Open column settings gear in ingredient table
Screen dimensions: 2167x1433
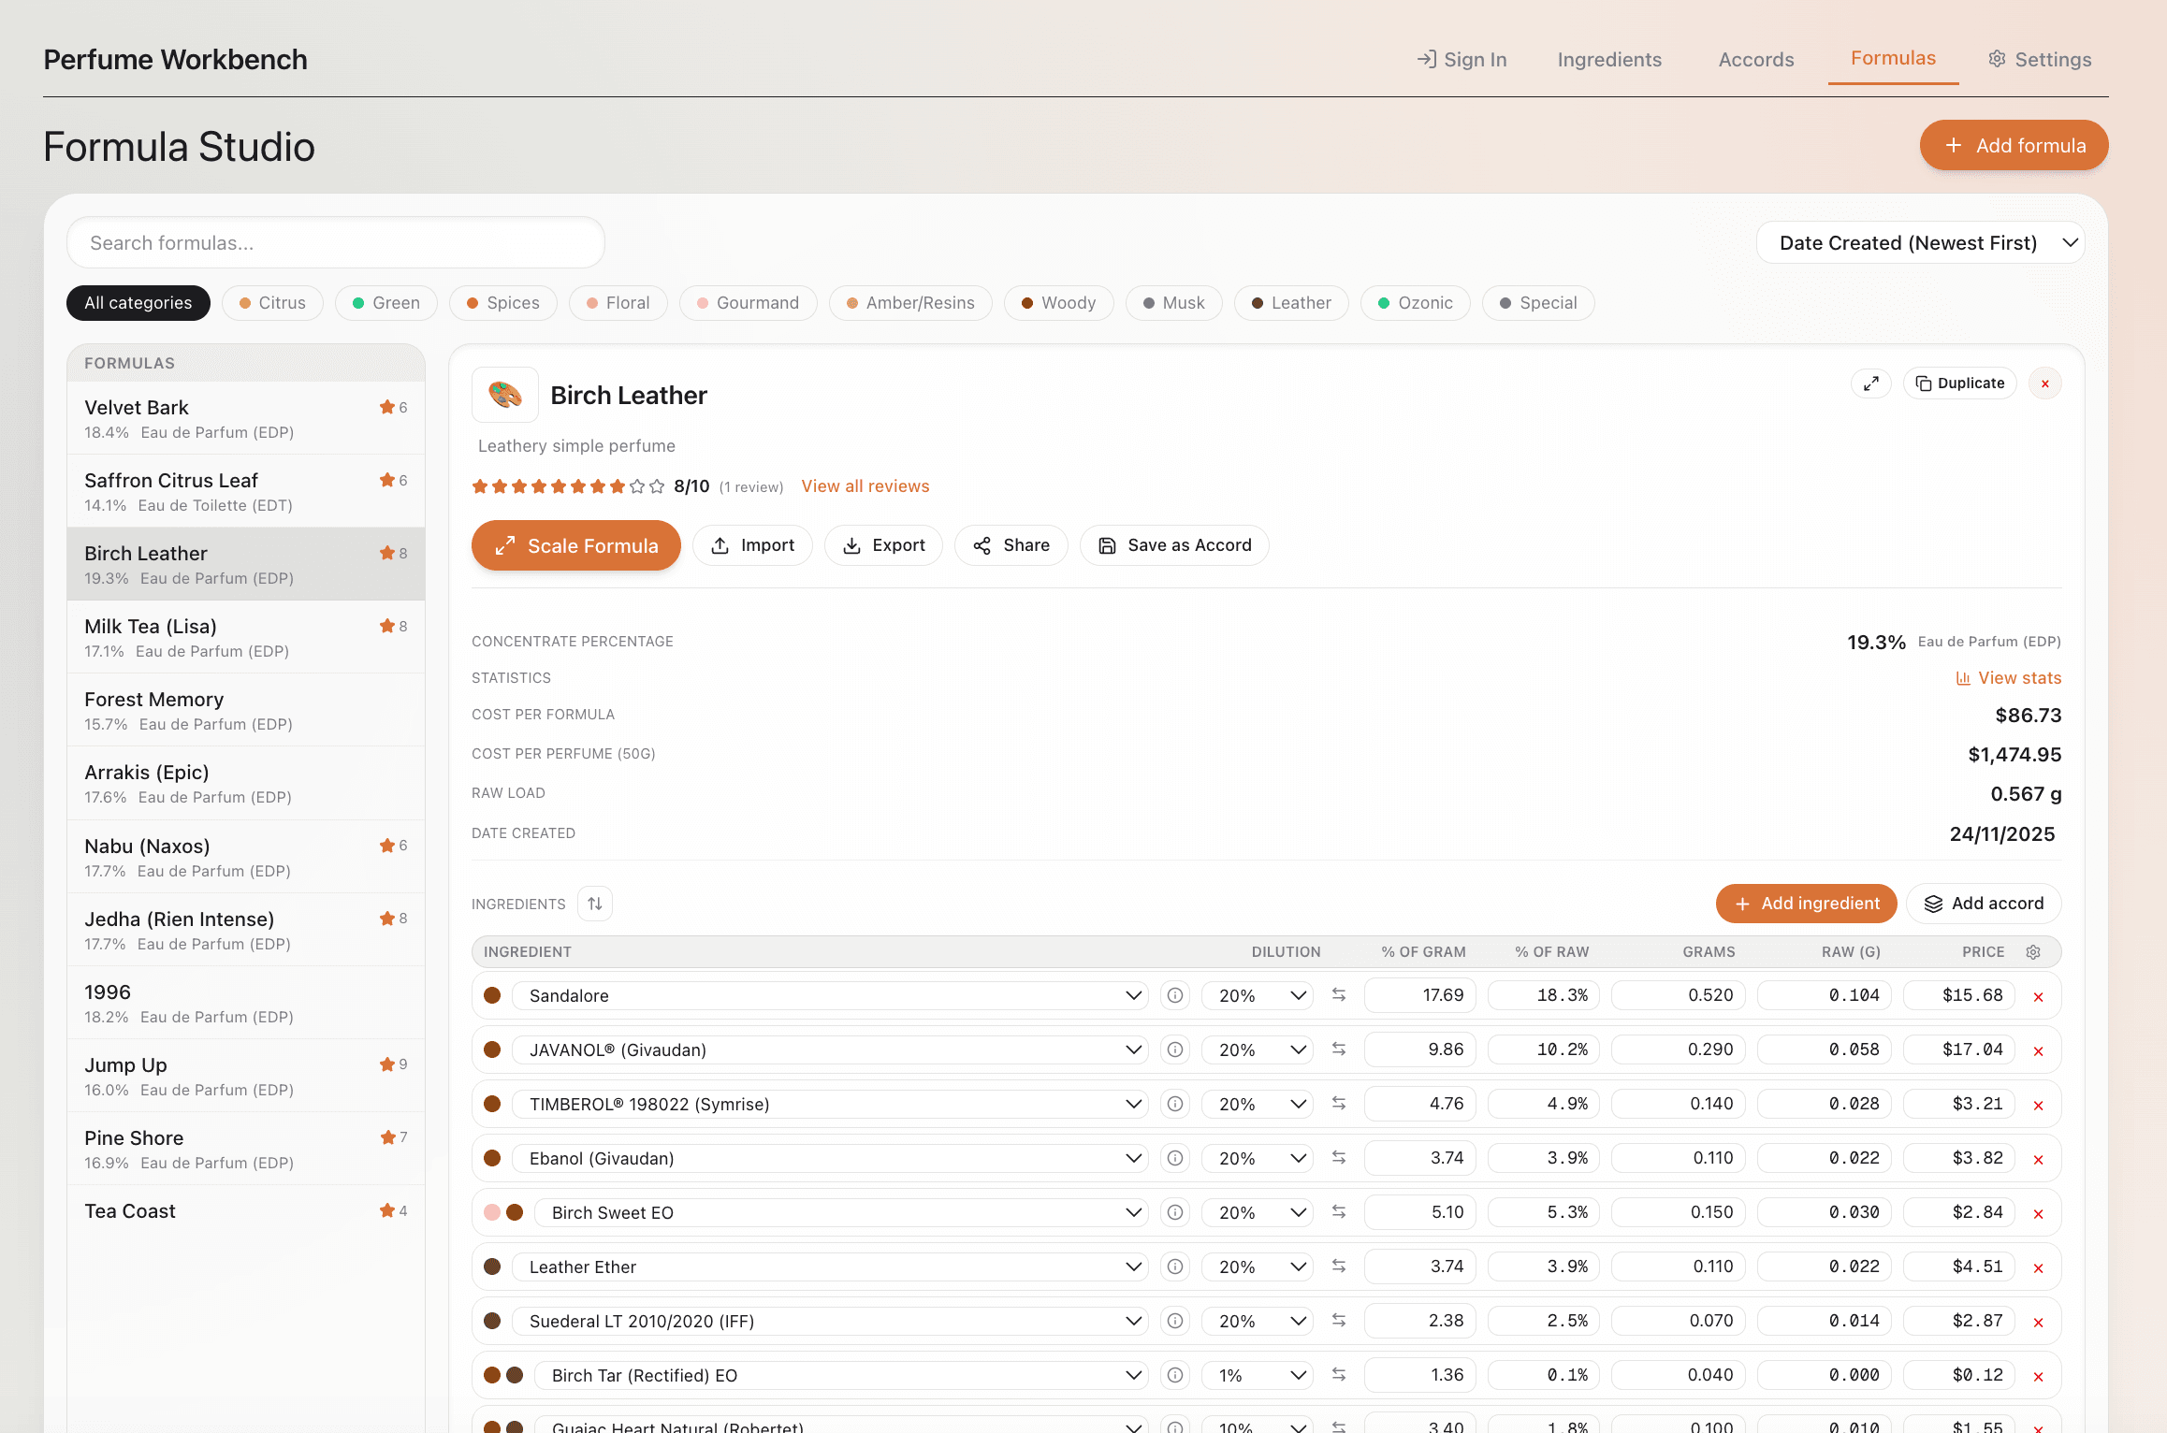pos(2033,951)
